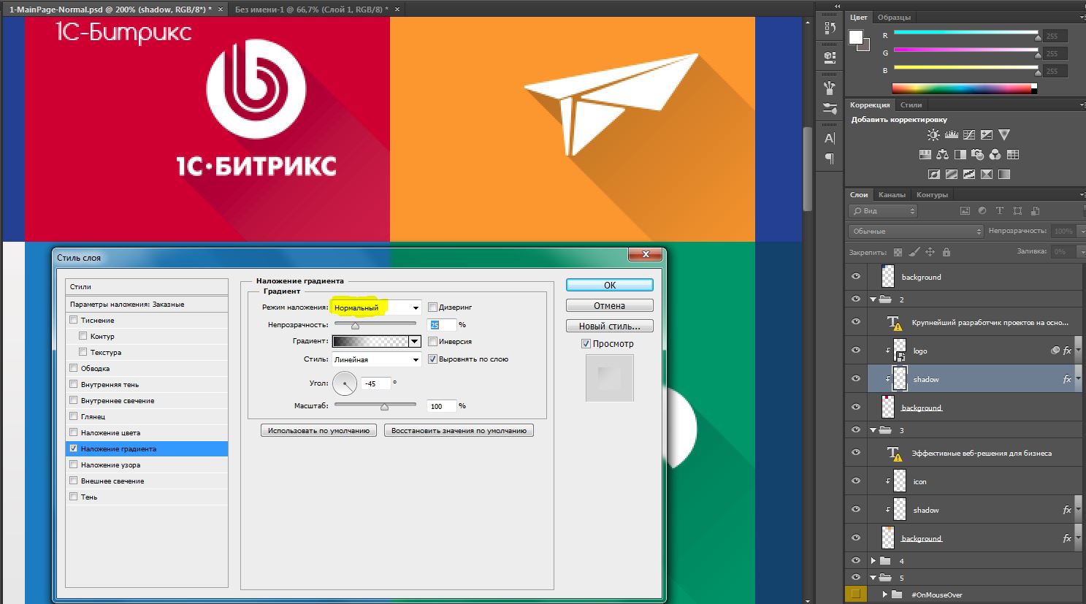Select Параметры наложения: Заказные in styles list
The image size is (1086, 604).
146,304
